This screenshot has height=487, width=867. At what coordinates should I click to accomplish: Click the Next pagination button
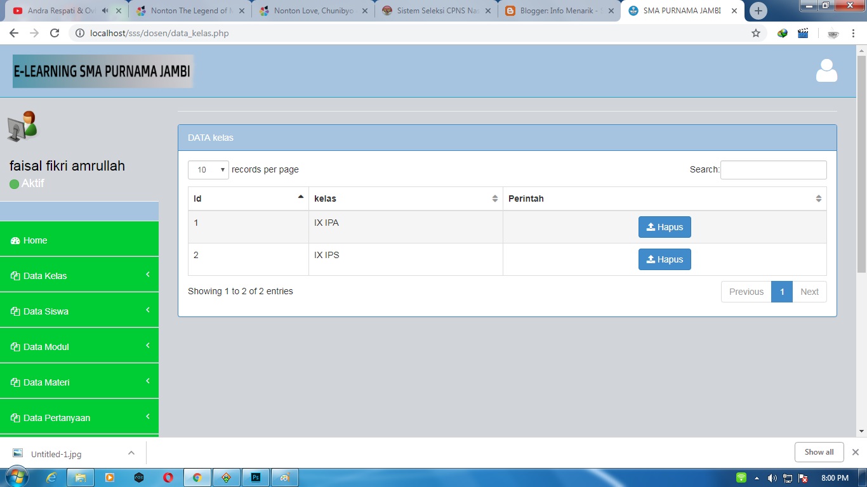(810, 291)
